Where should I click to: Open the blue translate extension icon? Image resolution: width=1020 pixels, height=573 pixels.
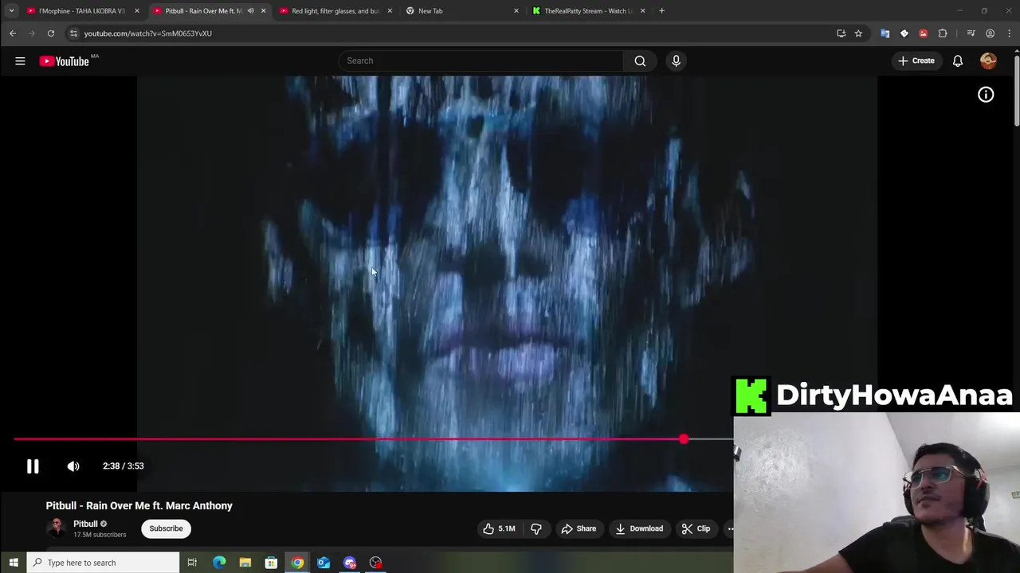[885, 33]
